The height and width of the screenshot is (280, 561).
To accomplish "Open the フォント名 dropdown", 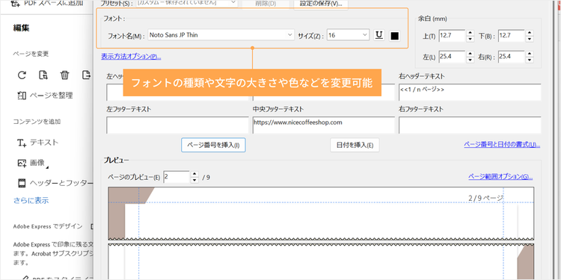I will [221, 35].
